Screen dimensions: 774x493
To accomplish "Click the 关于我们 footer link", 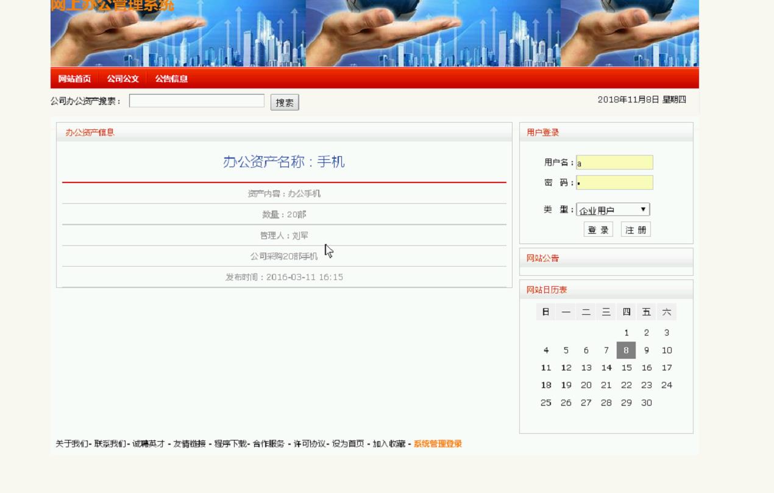I will click(72, 444).
